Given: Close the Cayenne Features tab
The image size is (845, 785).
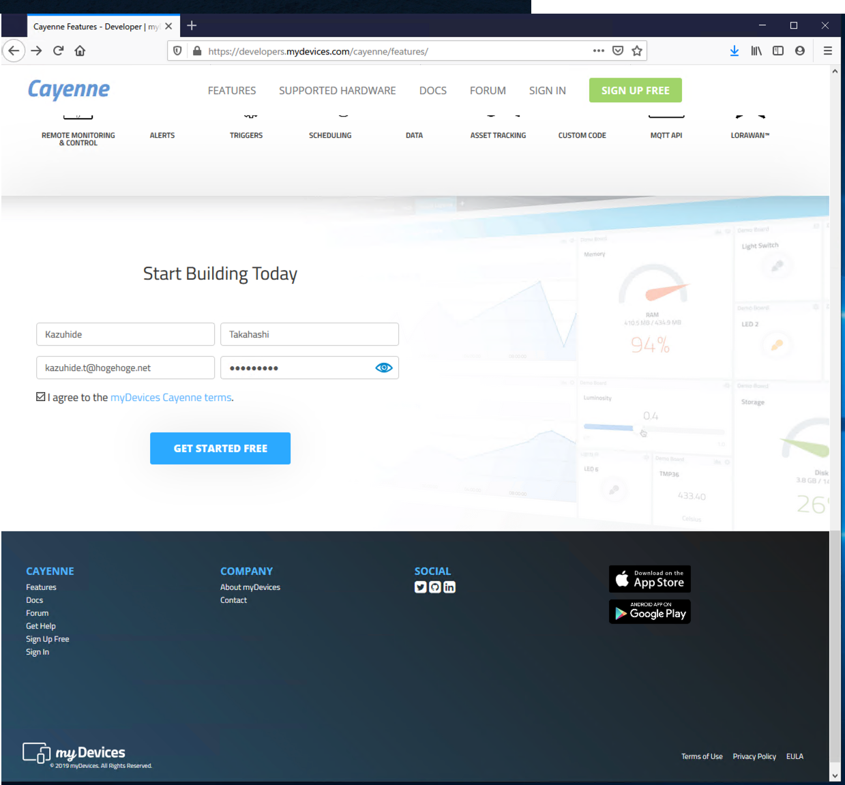Looking at the screenshot, I should point(168,27).
